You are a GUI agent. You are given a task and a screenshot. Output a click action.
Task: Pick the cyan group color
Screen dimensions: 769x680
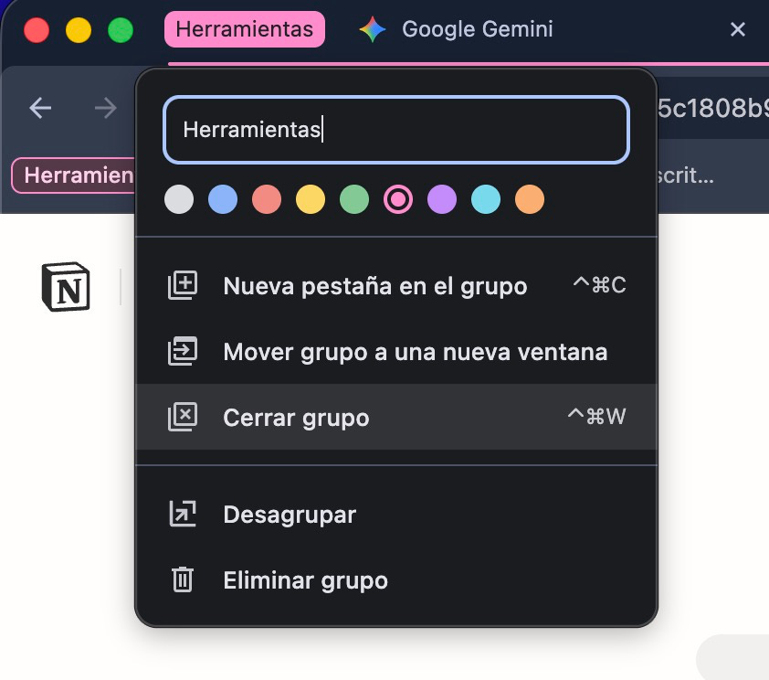tap(486, 199)
